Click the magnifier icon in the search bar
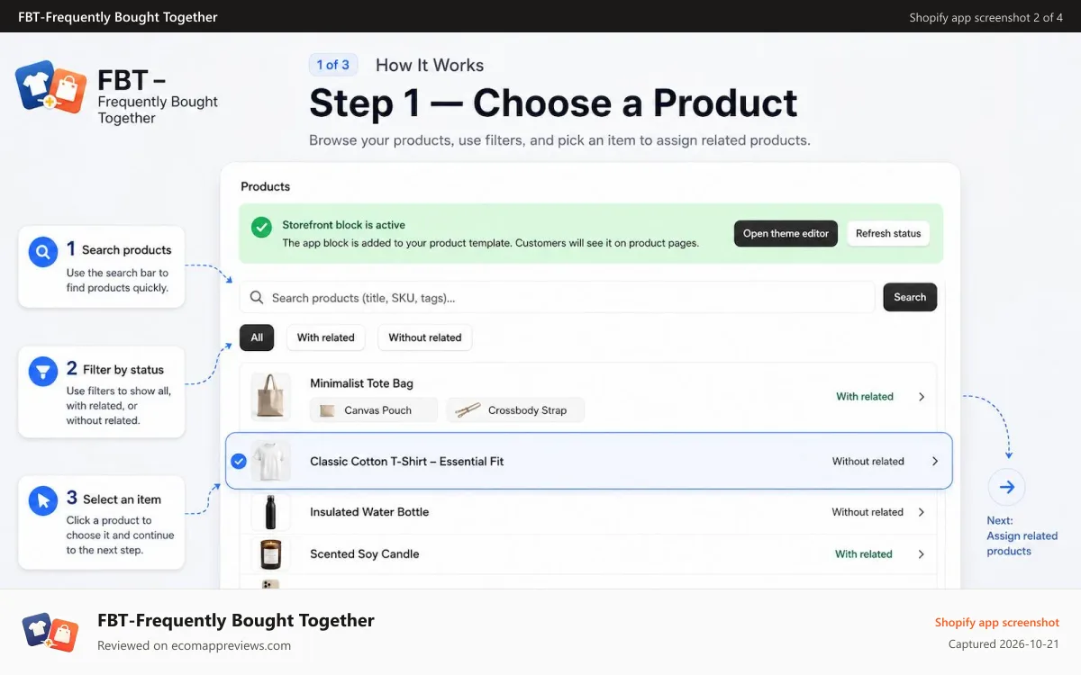Screen dimensions: 1081x675 click(257, 298)
